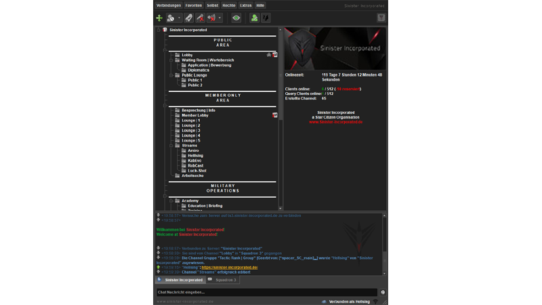Click the chat message input field
542x305 pixels.
[266, 292]
